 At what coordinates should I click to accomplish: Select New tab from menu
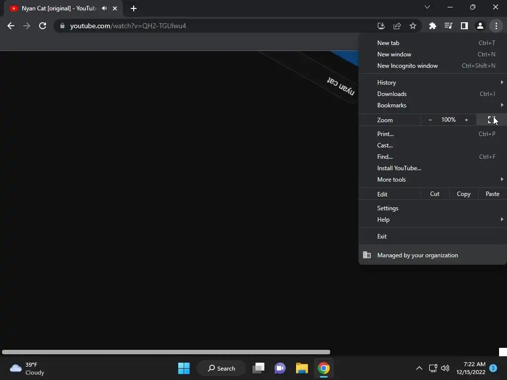[433, 43]
